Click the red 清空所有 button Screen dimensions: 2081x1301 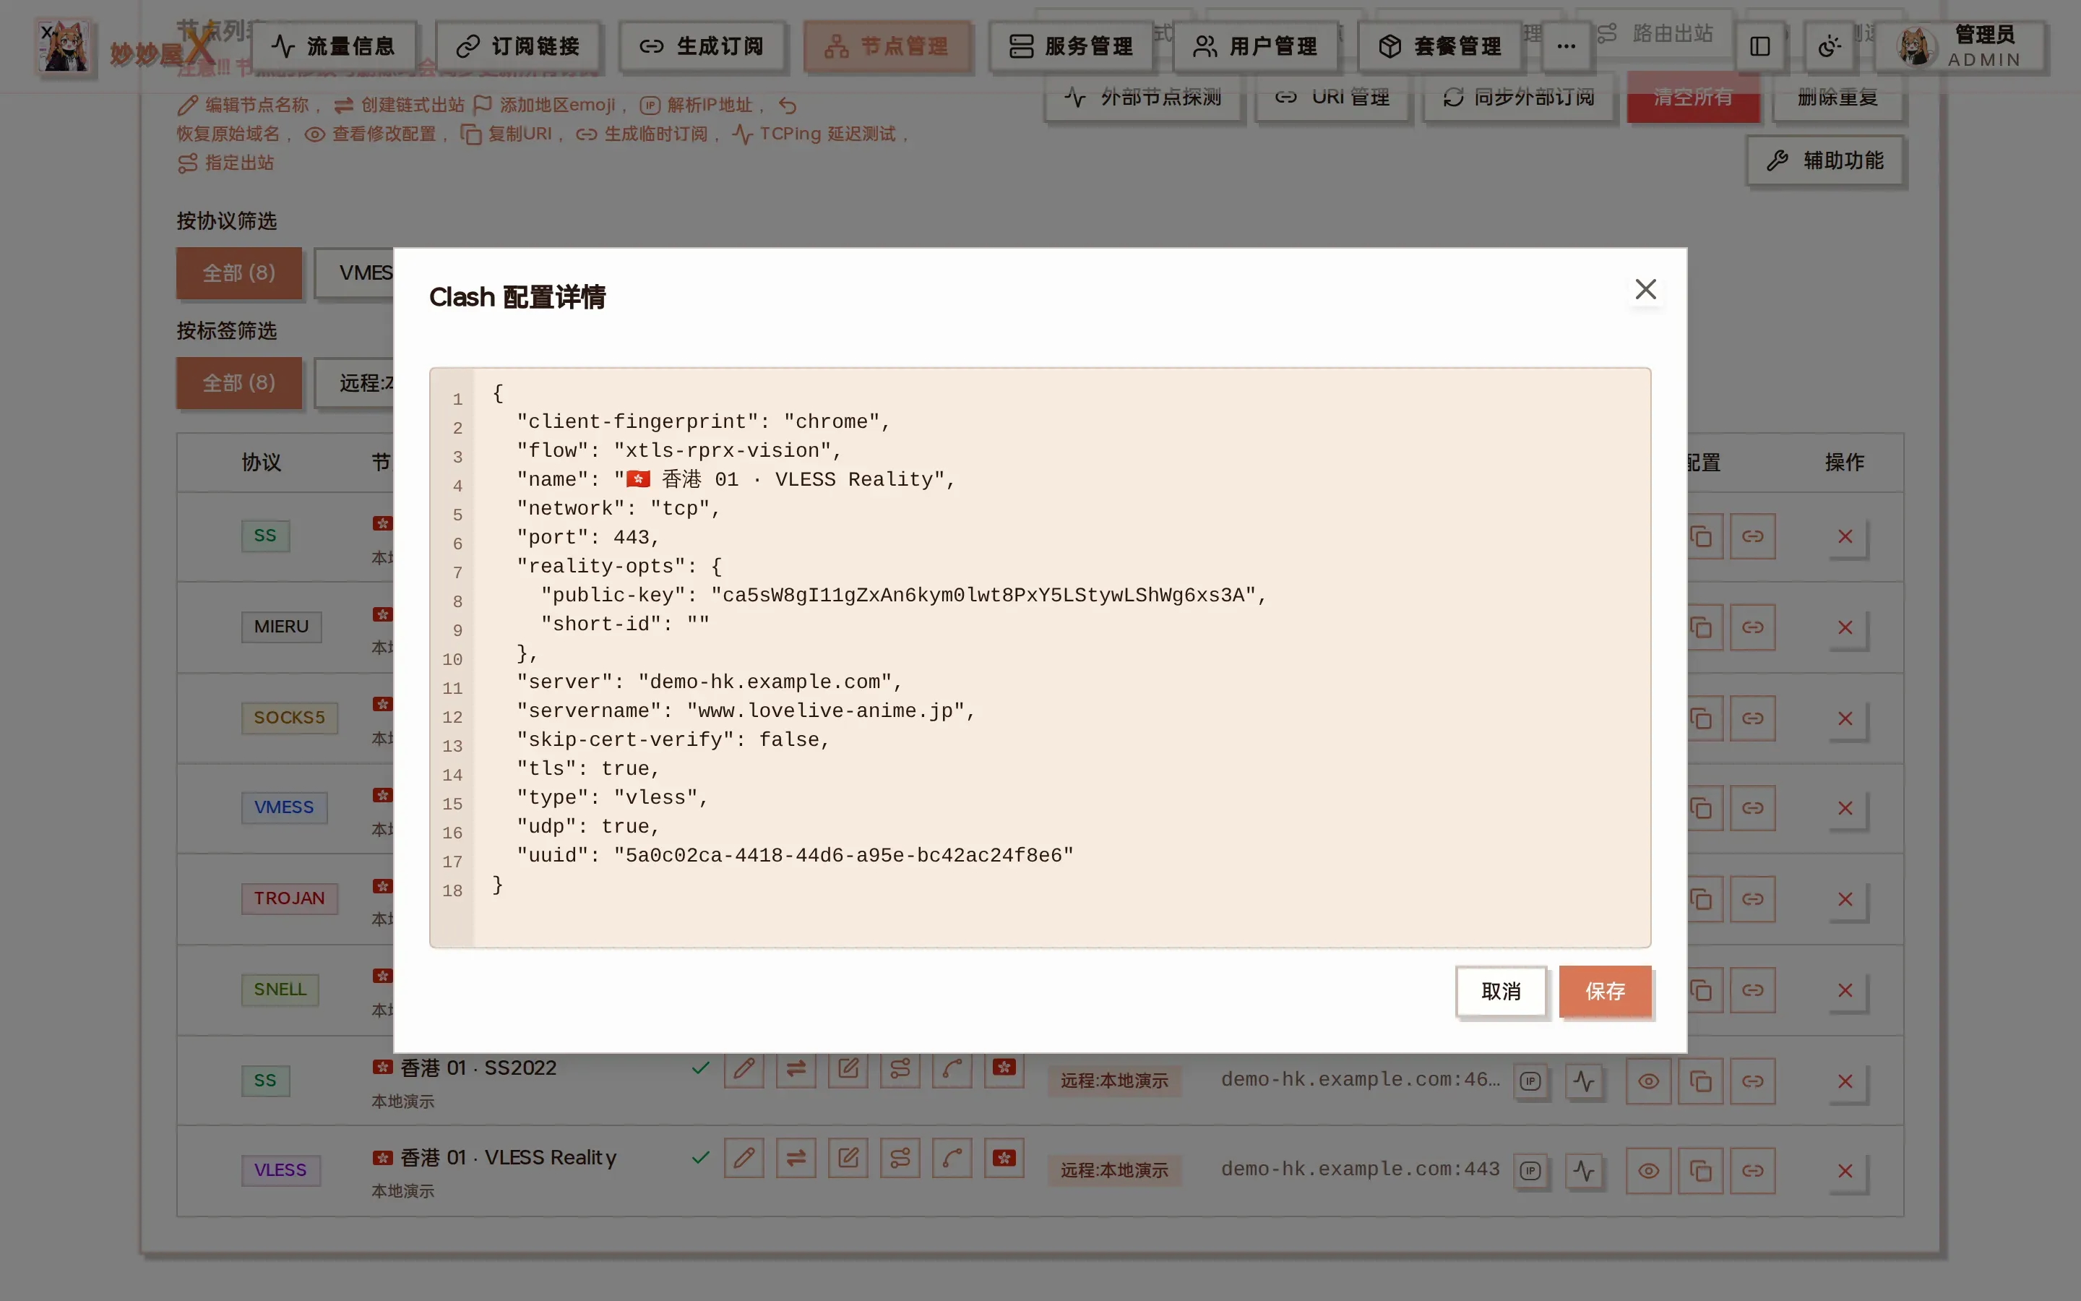[1692, 98]
